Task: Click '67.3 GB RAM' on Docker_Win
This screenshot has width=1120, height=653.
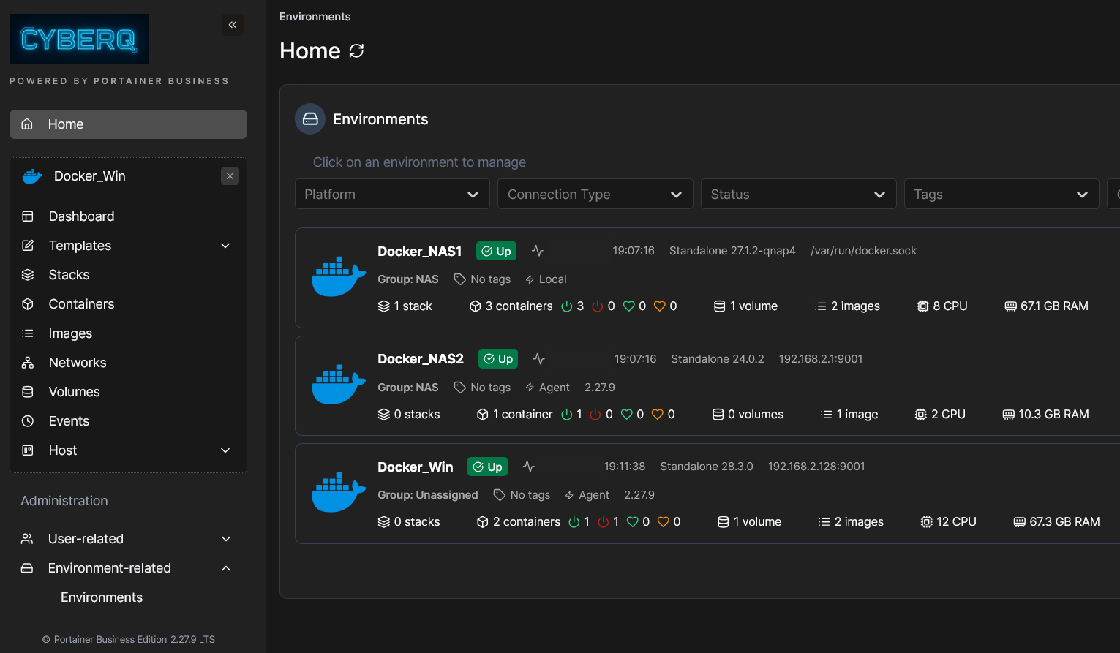Action: pos(1064,522)
